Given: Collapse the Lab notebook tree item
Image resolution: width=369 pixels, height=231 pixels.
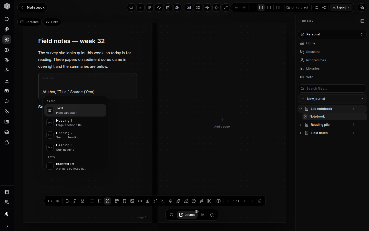Looking at the screenshot, I should coord(301,109).
